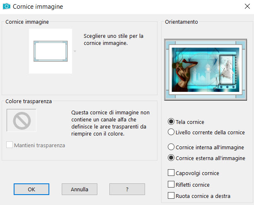254x205 pixels.
Task: Confirm with the OK button
Action: [x=31, y=189]
